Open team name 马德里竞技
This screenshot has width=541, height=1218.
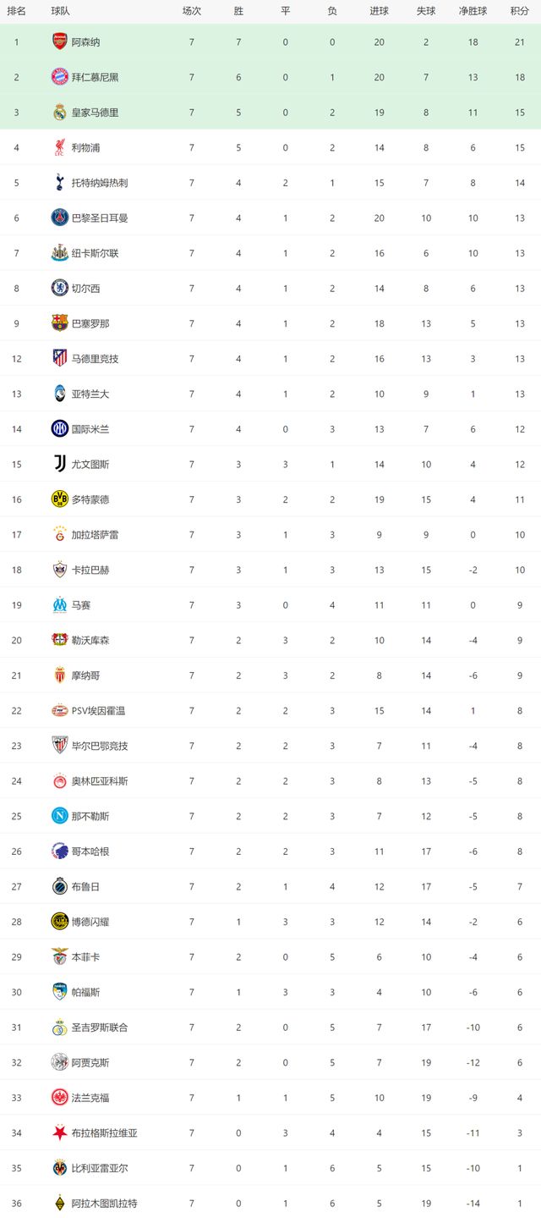coord(96,359)
